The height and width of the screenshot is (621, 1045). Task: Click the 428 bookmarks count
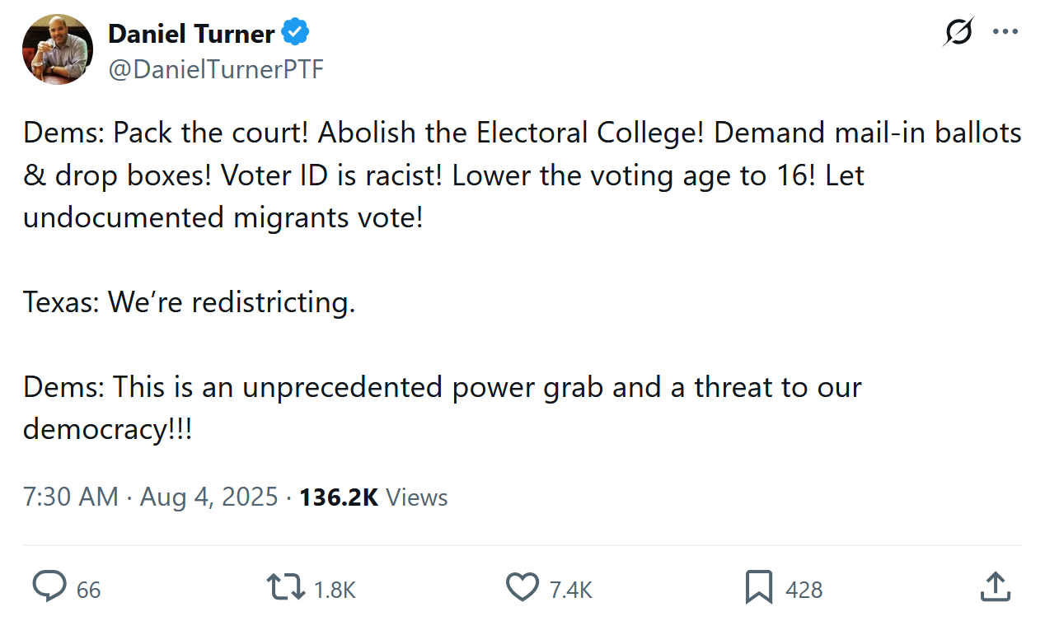(x=804, y=590)
